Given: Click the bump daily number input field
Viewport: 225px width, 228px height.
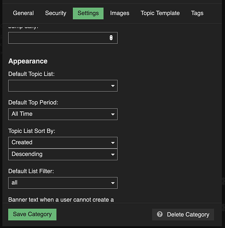Looking at the screenshot, I should [x=63, y=38].
